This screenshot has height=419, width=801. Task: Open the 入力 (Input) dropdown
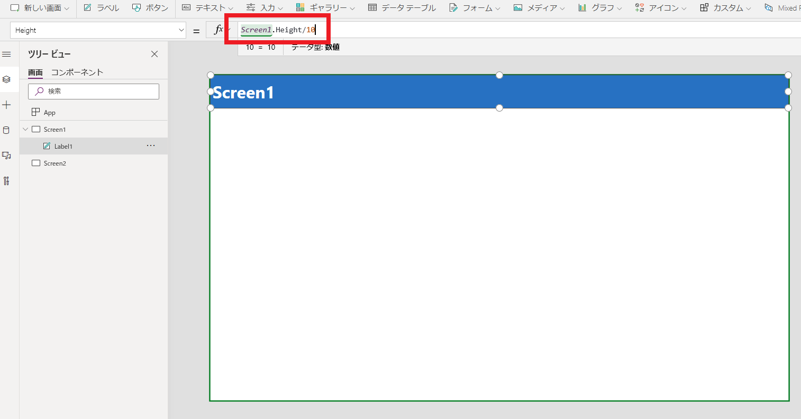[x=265, y=8]
